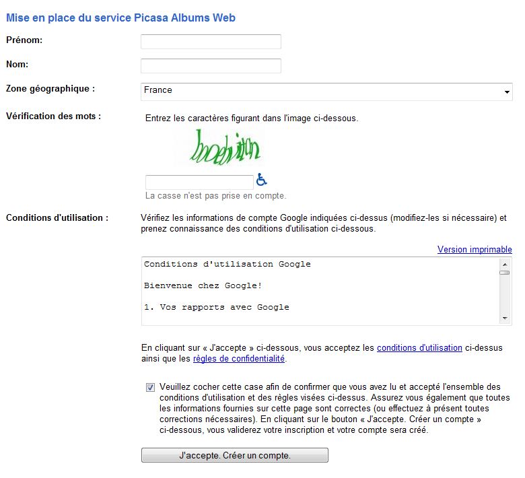Click the Bienvenue chez Google line
Image resolution: width=525 pixels, height=478 pixels.
click(203, 285)
